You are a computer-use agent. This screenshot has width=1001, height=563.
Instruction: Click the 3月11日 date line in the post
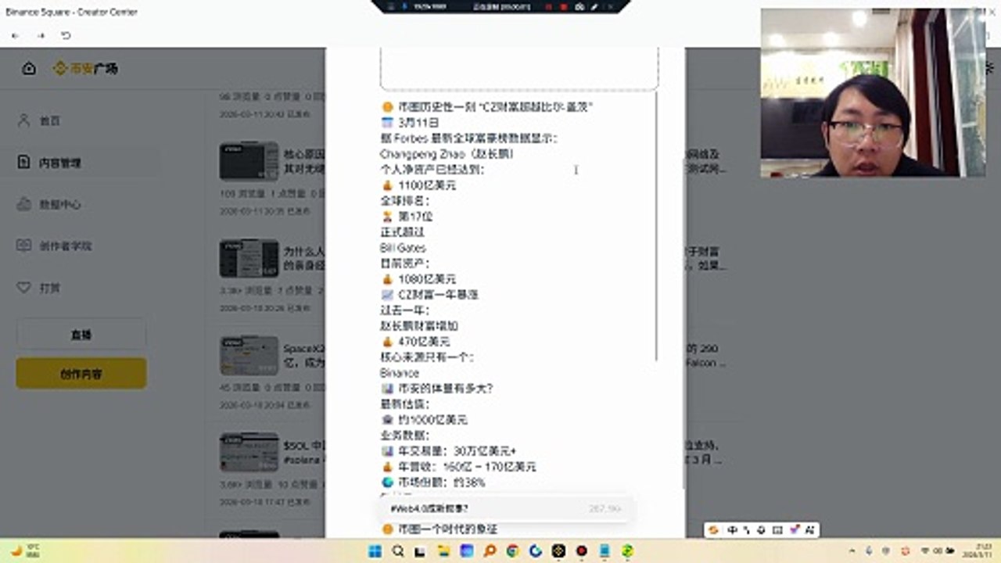410,123
